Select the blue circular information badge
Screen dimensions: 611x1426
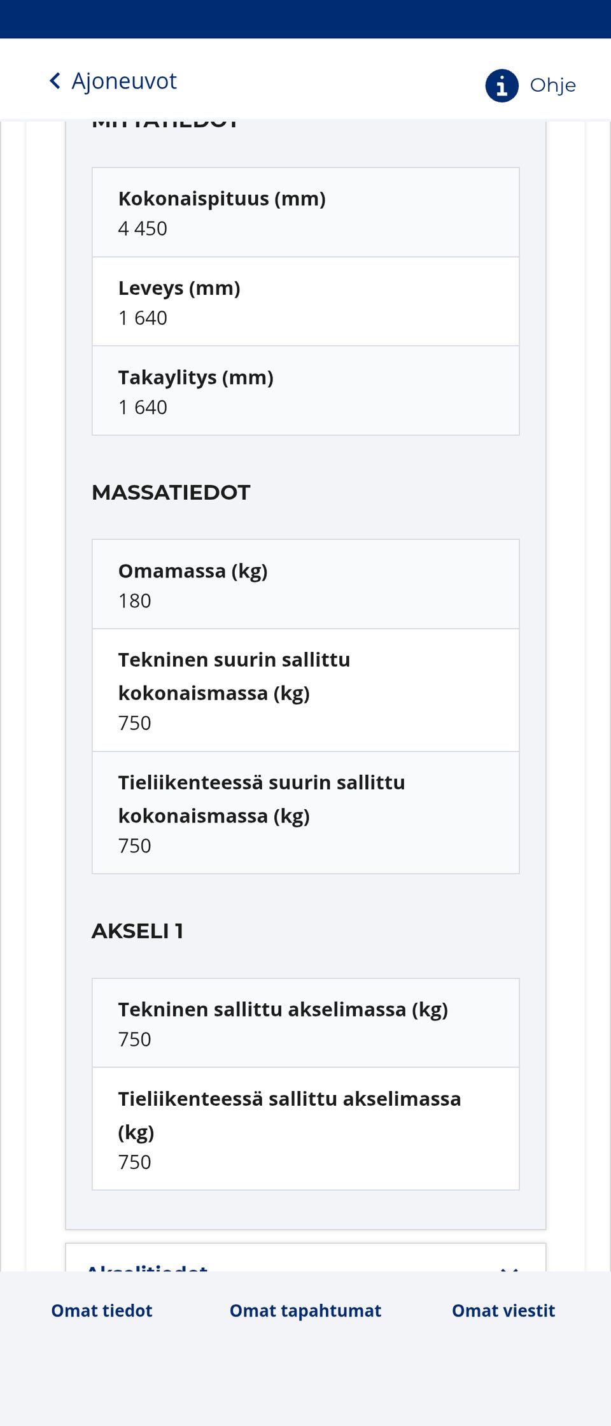tap(501, 85)
